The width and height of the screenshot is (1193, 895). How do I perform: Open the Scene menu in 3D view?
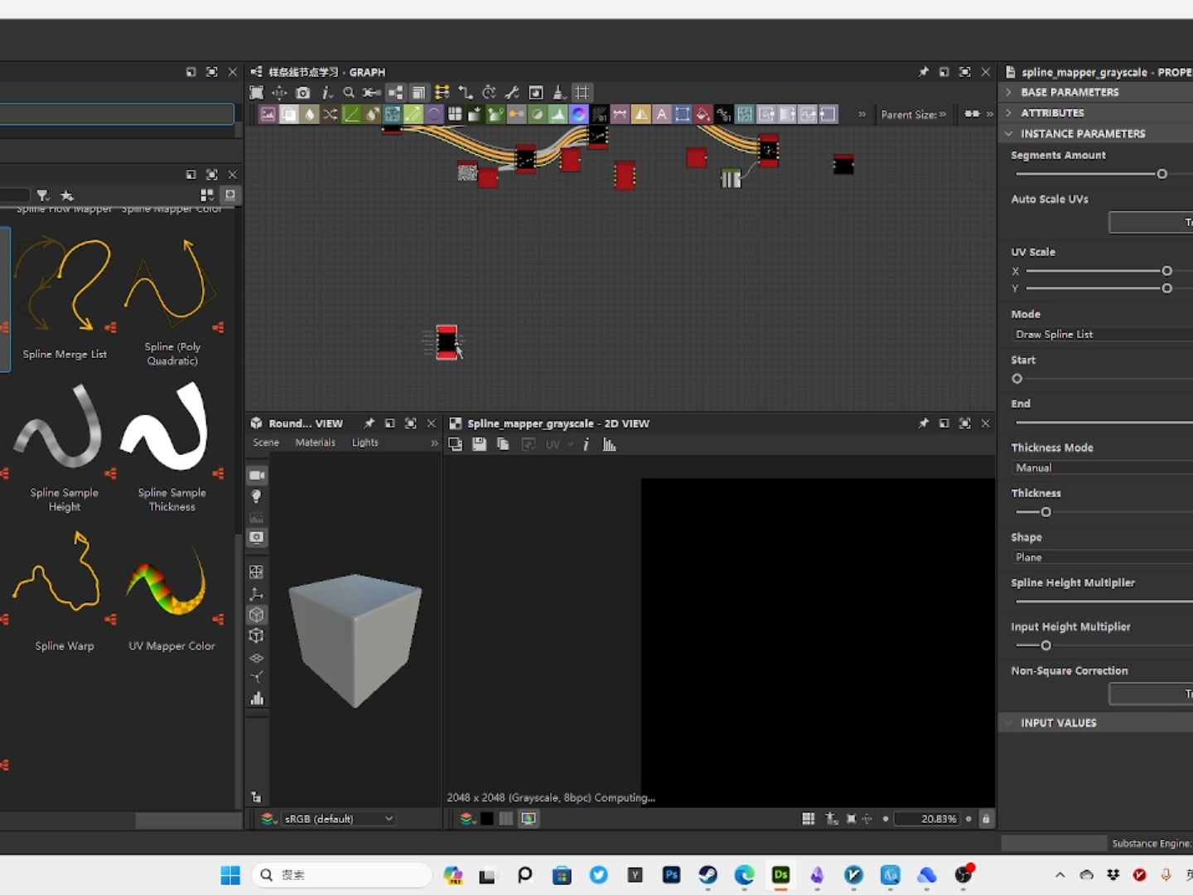point(266,443)
